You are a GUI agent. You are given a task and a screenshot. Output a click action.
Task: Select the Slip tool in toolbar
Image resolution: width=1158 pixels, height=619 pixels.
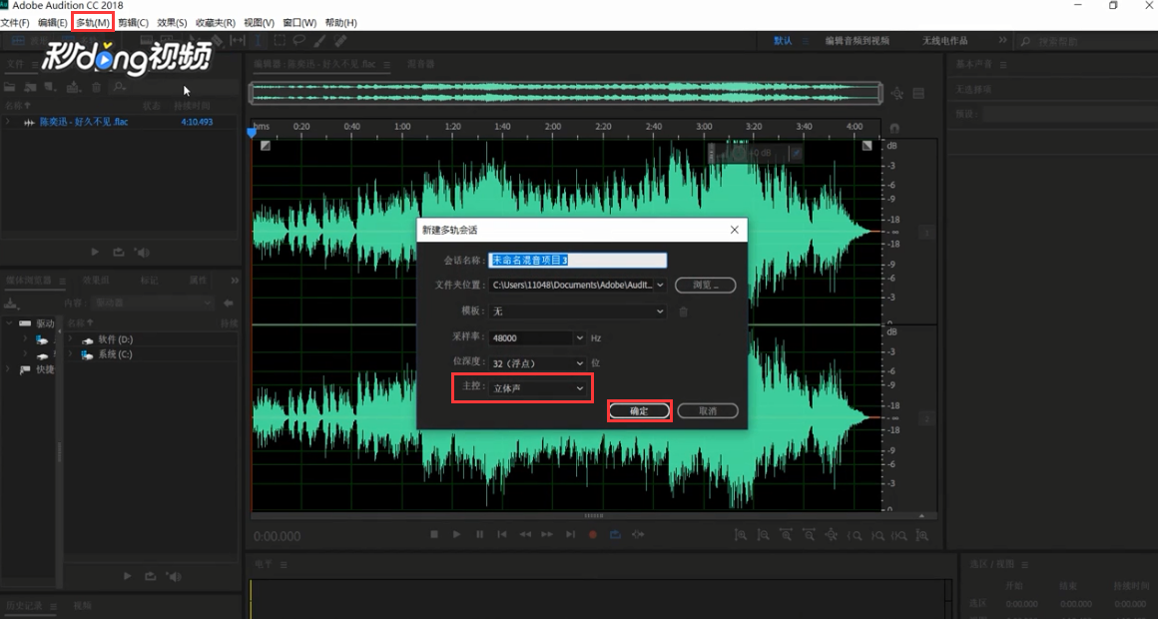[237, 41]
